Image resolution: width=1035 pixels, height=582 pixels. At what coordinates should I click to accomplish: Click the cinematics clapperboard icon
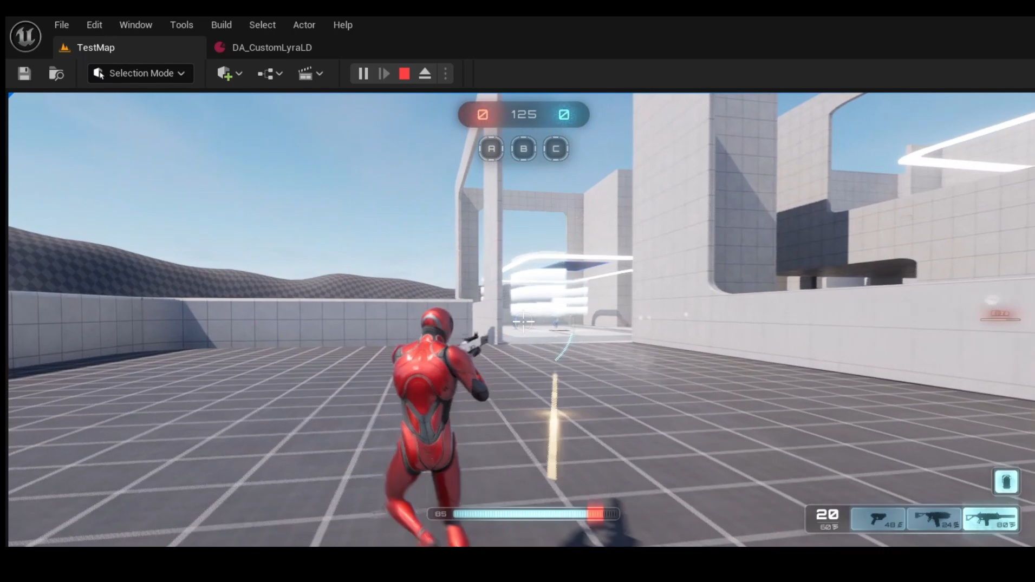(305, 74)
